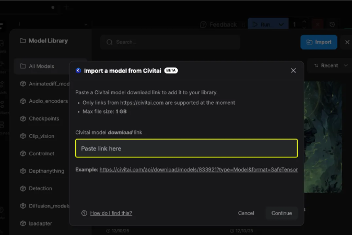This screenshot has height=235, width=352.
Task: Click the question mark help icon
Action: pyautogui.click(x=84, y=213)
